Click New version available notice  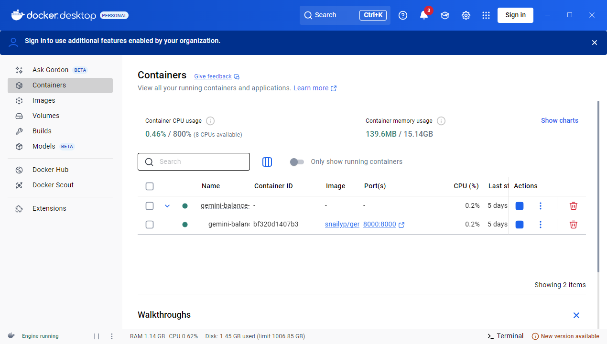(x=565, y=336)
